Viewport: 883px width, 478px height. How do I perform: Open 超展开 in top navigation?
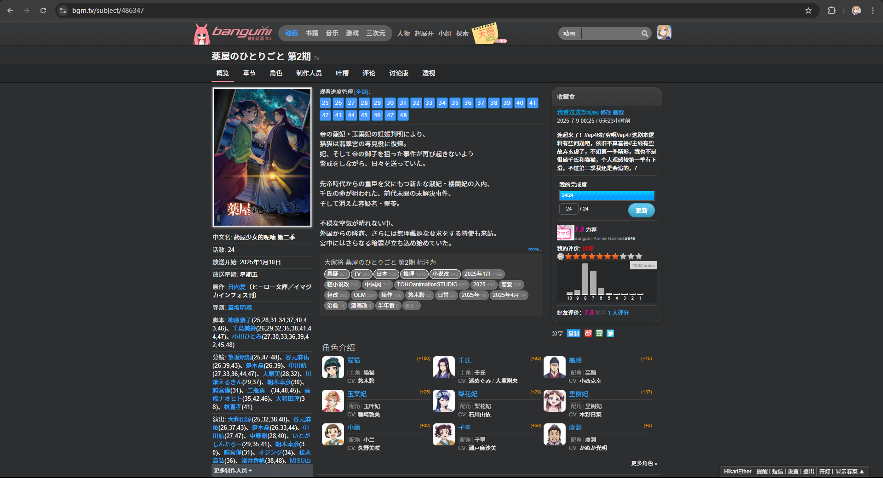tap(424, 34)
